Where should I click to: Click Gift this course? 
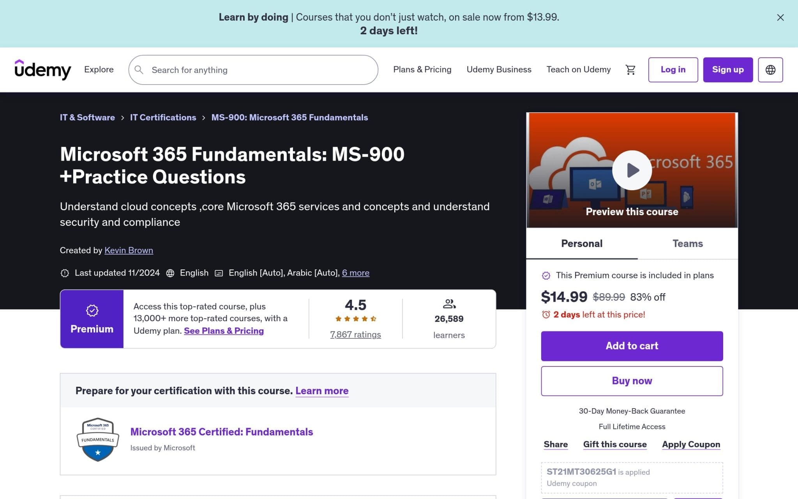pos(615,444)
